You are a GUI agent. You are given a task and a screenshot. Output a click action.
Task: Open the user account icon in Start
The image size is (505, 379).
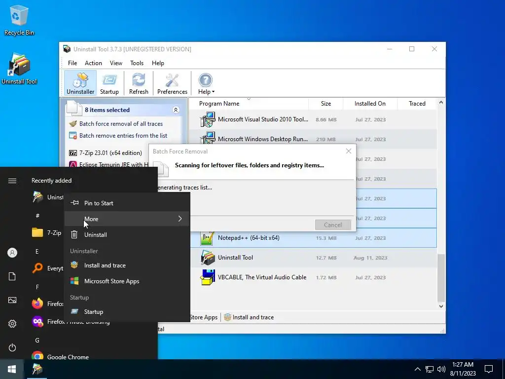click(x=12, y=253)
